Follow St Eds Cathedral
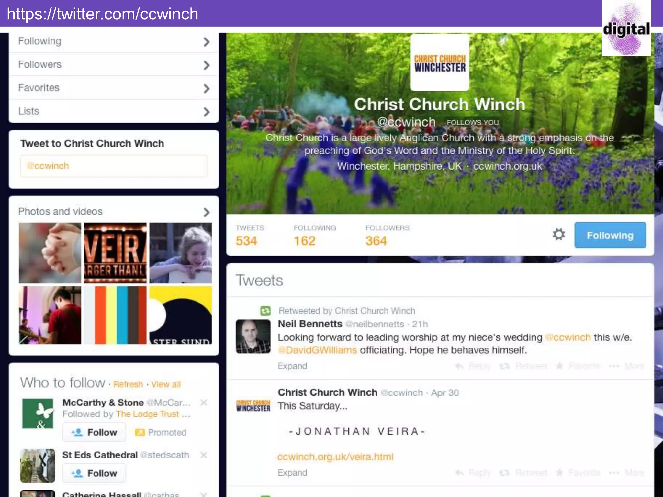Image resolution: width=663 pixels, height=497 pixels. (94, 473)
